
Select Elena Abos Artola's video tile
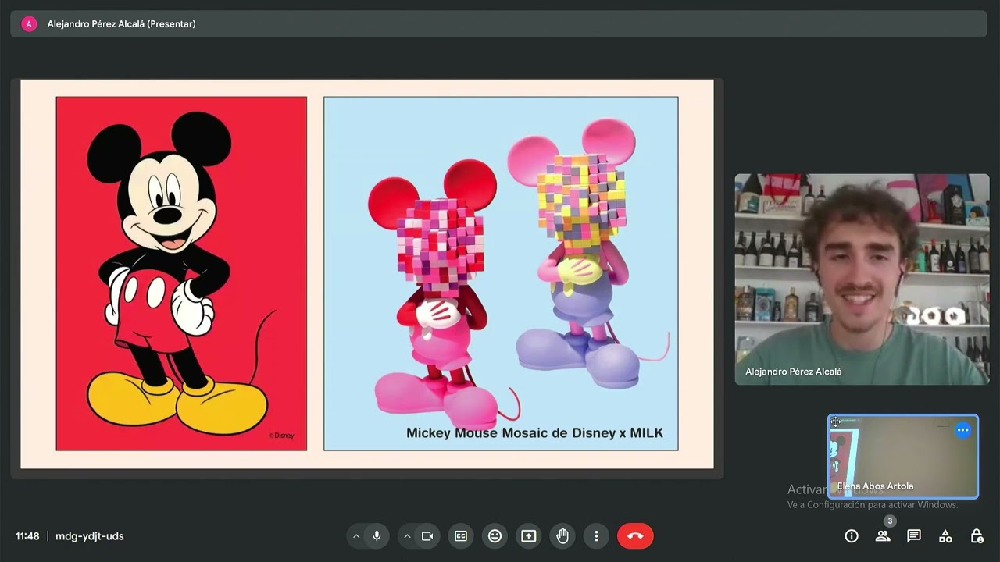coord(903,457)
